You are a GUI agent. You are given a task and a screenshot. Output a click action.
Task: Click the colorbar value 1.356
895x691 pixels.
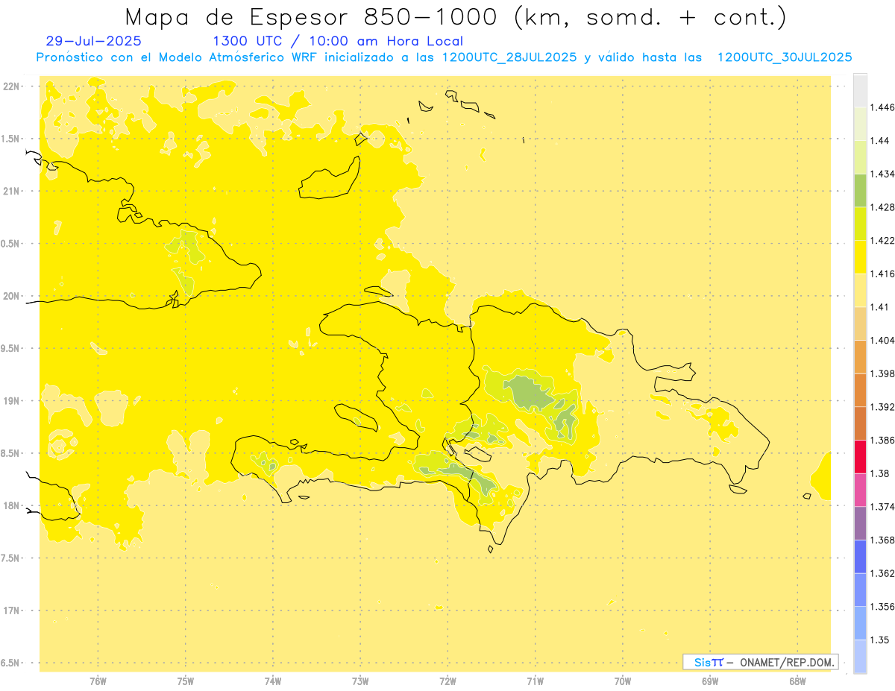click(882, 607)
